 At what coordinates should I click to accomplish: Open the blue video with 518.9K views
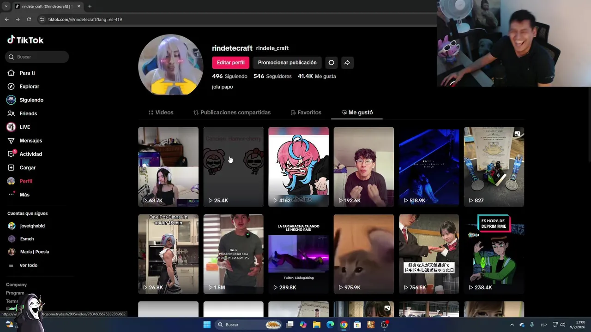point(429,167)
